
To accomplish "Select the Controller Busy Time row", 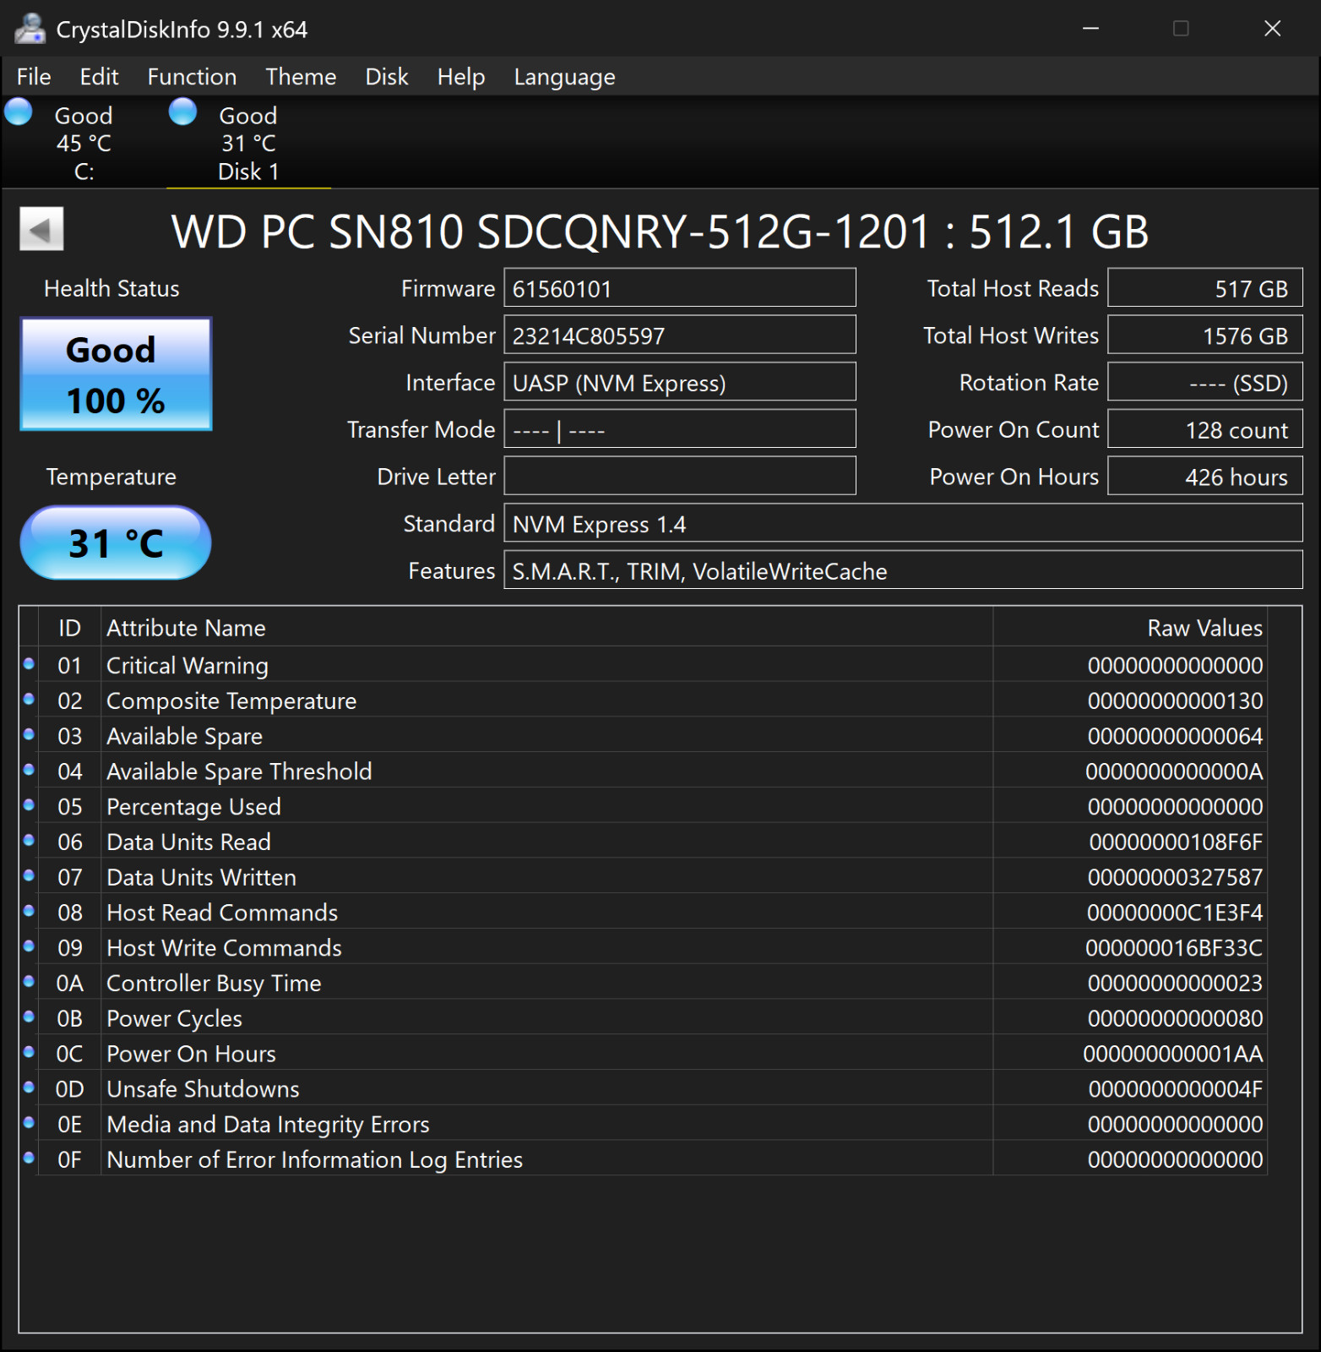I will pyautogui.click(x=644, y=983).
